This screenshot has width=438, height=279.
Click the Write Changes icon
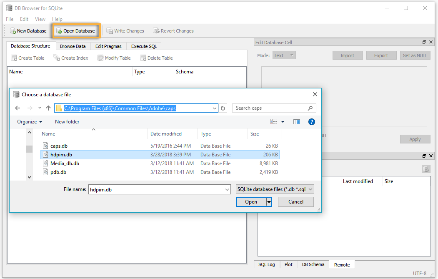pos(125,30)
